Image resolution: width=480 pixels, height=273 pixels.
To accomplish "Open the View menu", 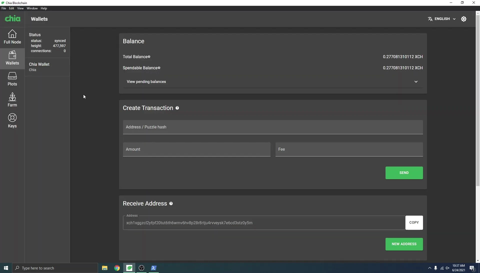I will (20, 8).
